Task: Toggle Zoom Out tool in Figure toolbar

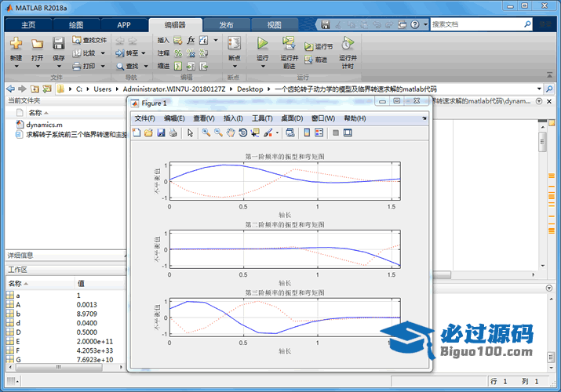Action: [x=218, y=133]
